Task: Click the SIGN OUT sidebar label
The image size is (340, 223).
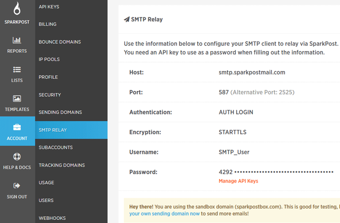Action: tap(17, 197)
